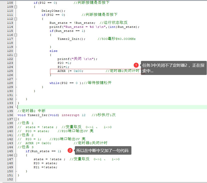Viewport: 207px width, 183px height.
Task: Click 'while(P32 == 0 );' on line 128
Action: coord(66,83)
